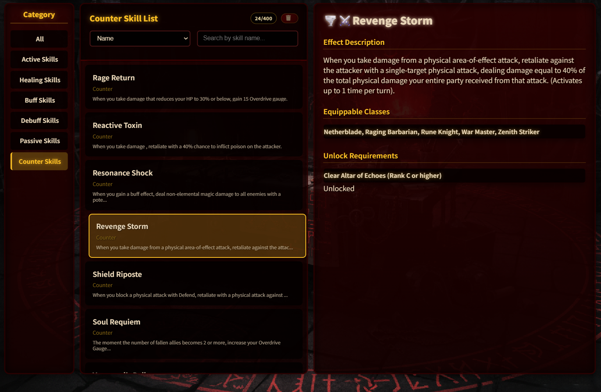The height and width of the screenshot is (392, 601).
Task: Click the crossed swords icon in title
Action: coord(344,21)
